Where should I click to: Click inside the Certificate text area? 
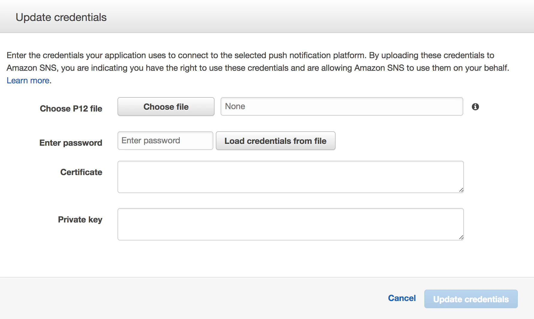(x=291, y=177)
